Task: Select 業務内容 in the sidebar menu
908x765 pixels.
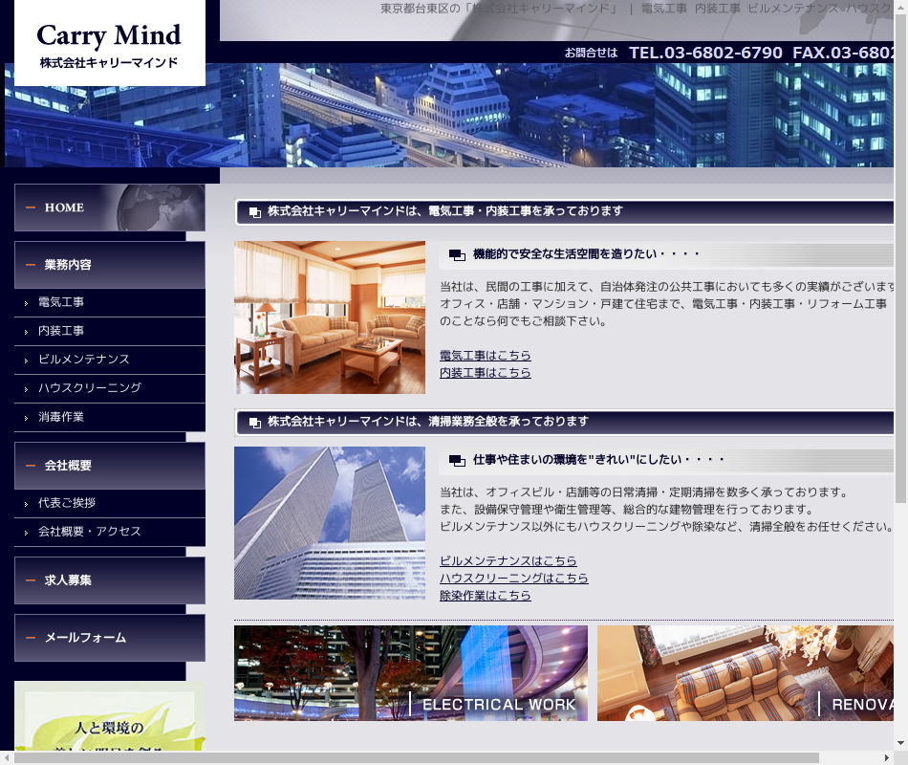Action: click(109, 265)
